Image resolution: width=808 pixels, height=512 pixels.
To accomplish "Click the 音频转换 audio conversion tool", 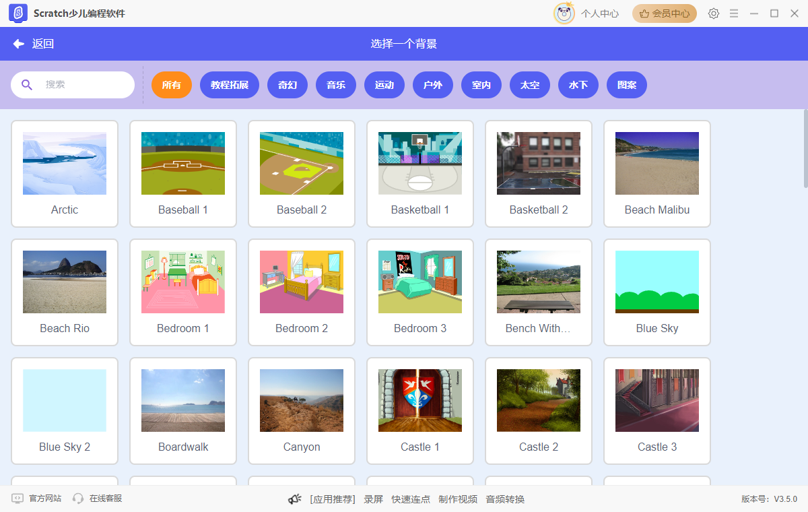I will [505, 499].
